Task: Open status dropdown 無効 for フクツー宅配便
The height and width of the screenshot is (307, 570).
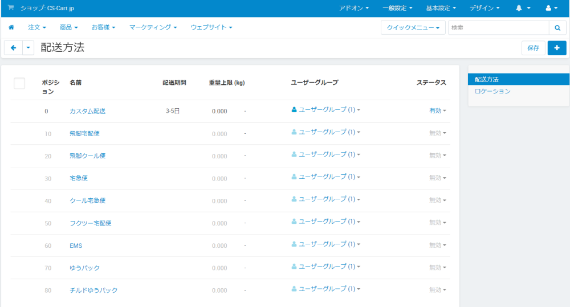Action: click(437, 222)
